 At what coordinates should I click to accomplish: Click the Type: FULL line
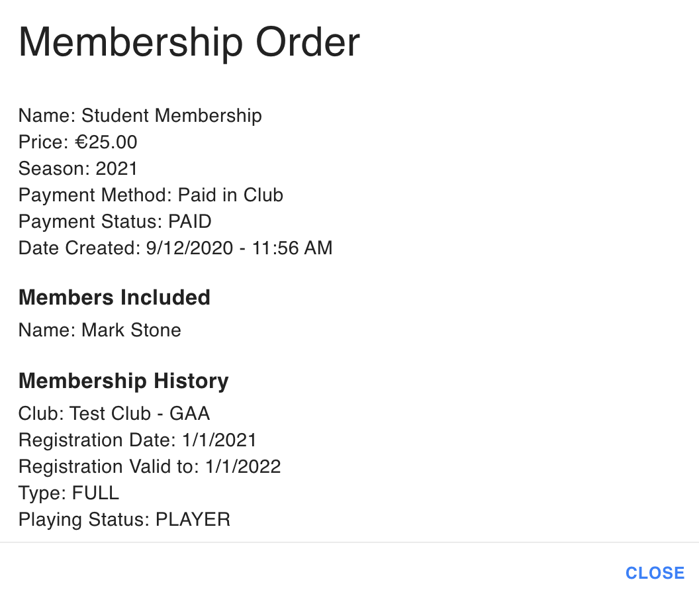point(69,493)
